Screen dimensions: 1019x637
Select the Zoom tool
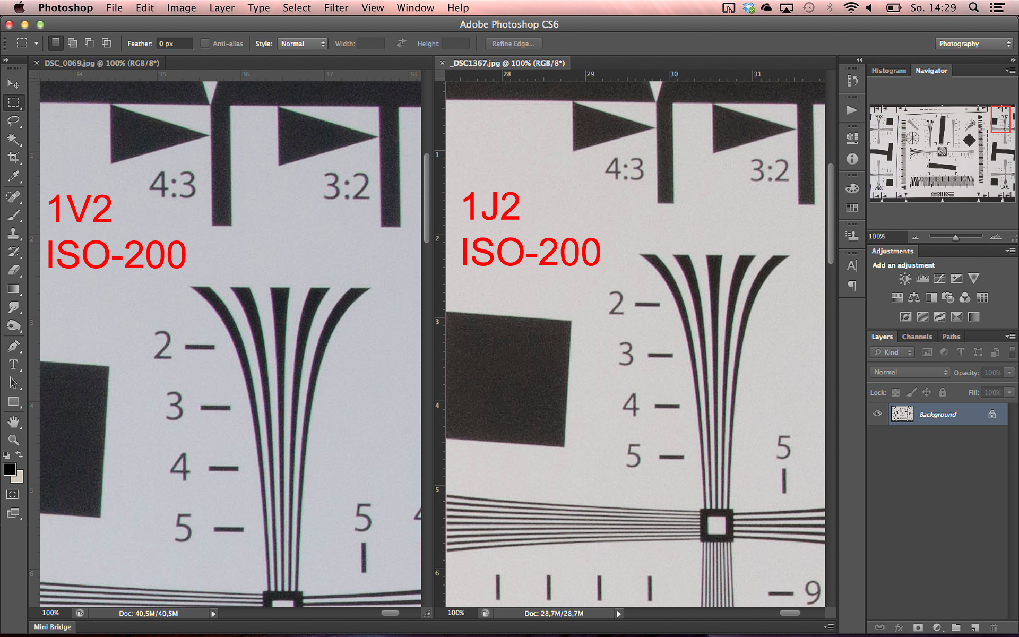(x=13, y=440)
